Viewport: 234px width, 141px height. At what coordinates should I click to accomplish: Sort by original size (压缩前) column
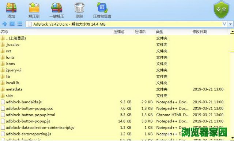(119, 32)
